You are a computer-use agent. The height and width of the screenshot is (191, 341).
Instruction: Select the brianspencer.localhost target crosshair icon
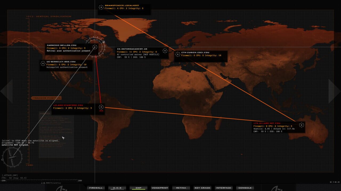tap(101, 7)
